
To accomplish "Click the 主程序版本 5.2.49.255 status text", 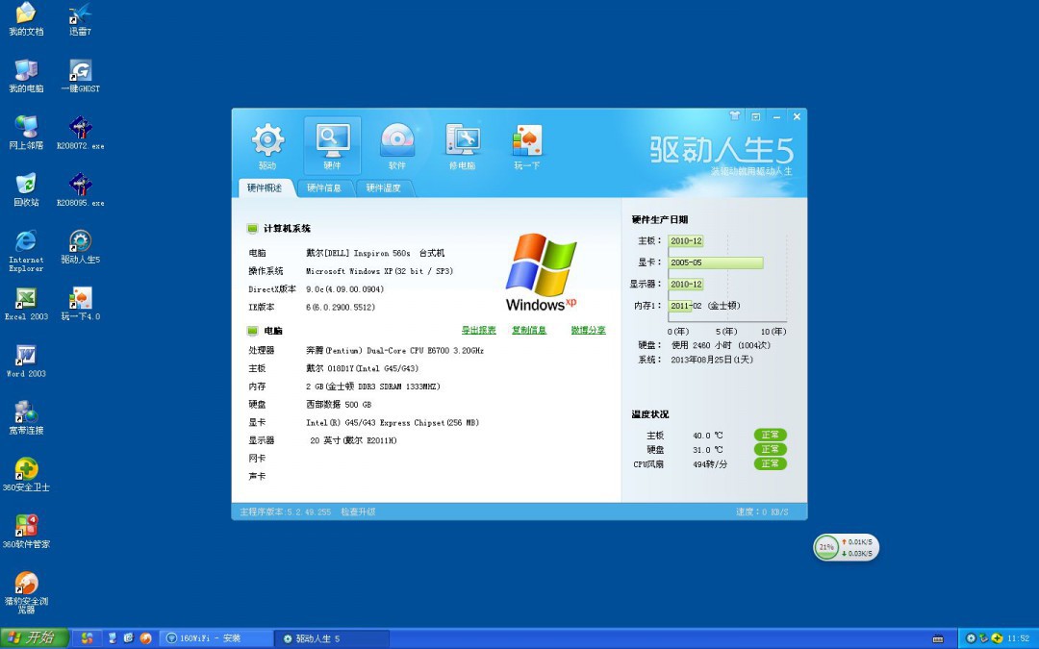I will point(285,512).
